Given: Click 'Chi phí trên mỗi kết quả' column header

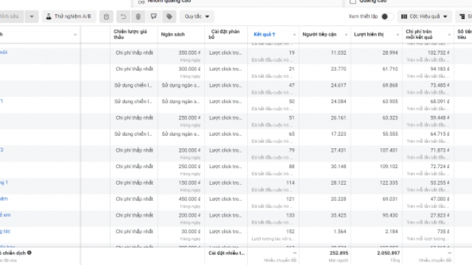Looking at the screenshot, I should point(418,34).
